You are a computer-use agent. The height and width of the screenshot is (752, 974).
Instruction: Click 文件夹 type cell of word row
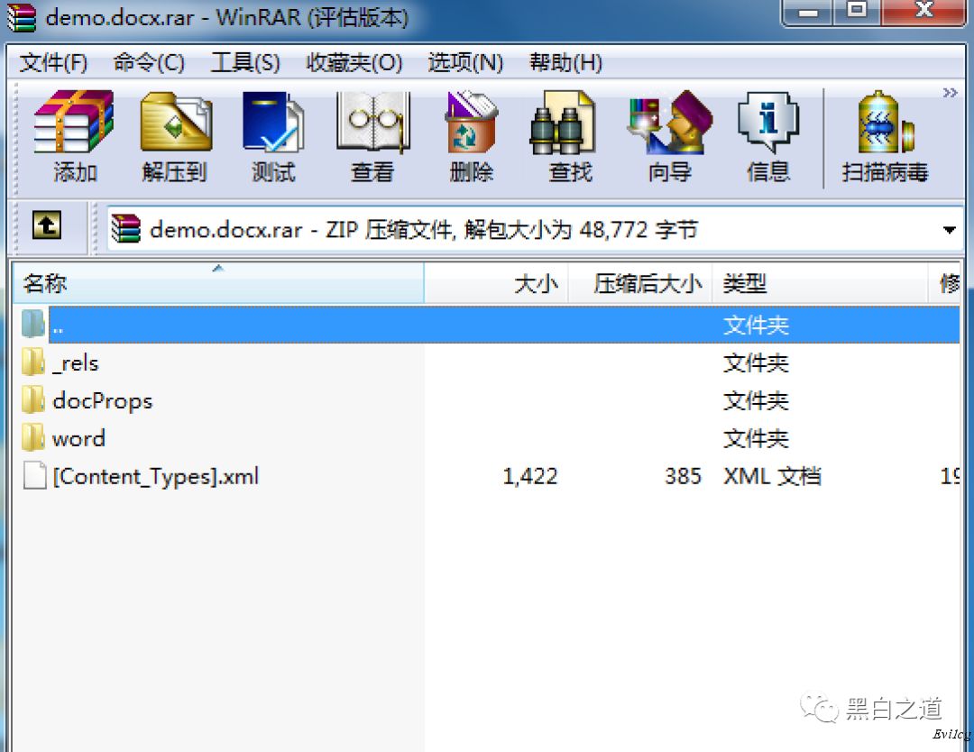[756, 439]
